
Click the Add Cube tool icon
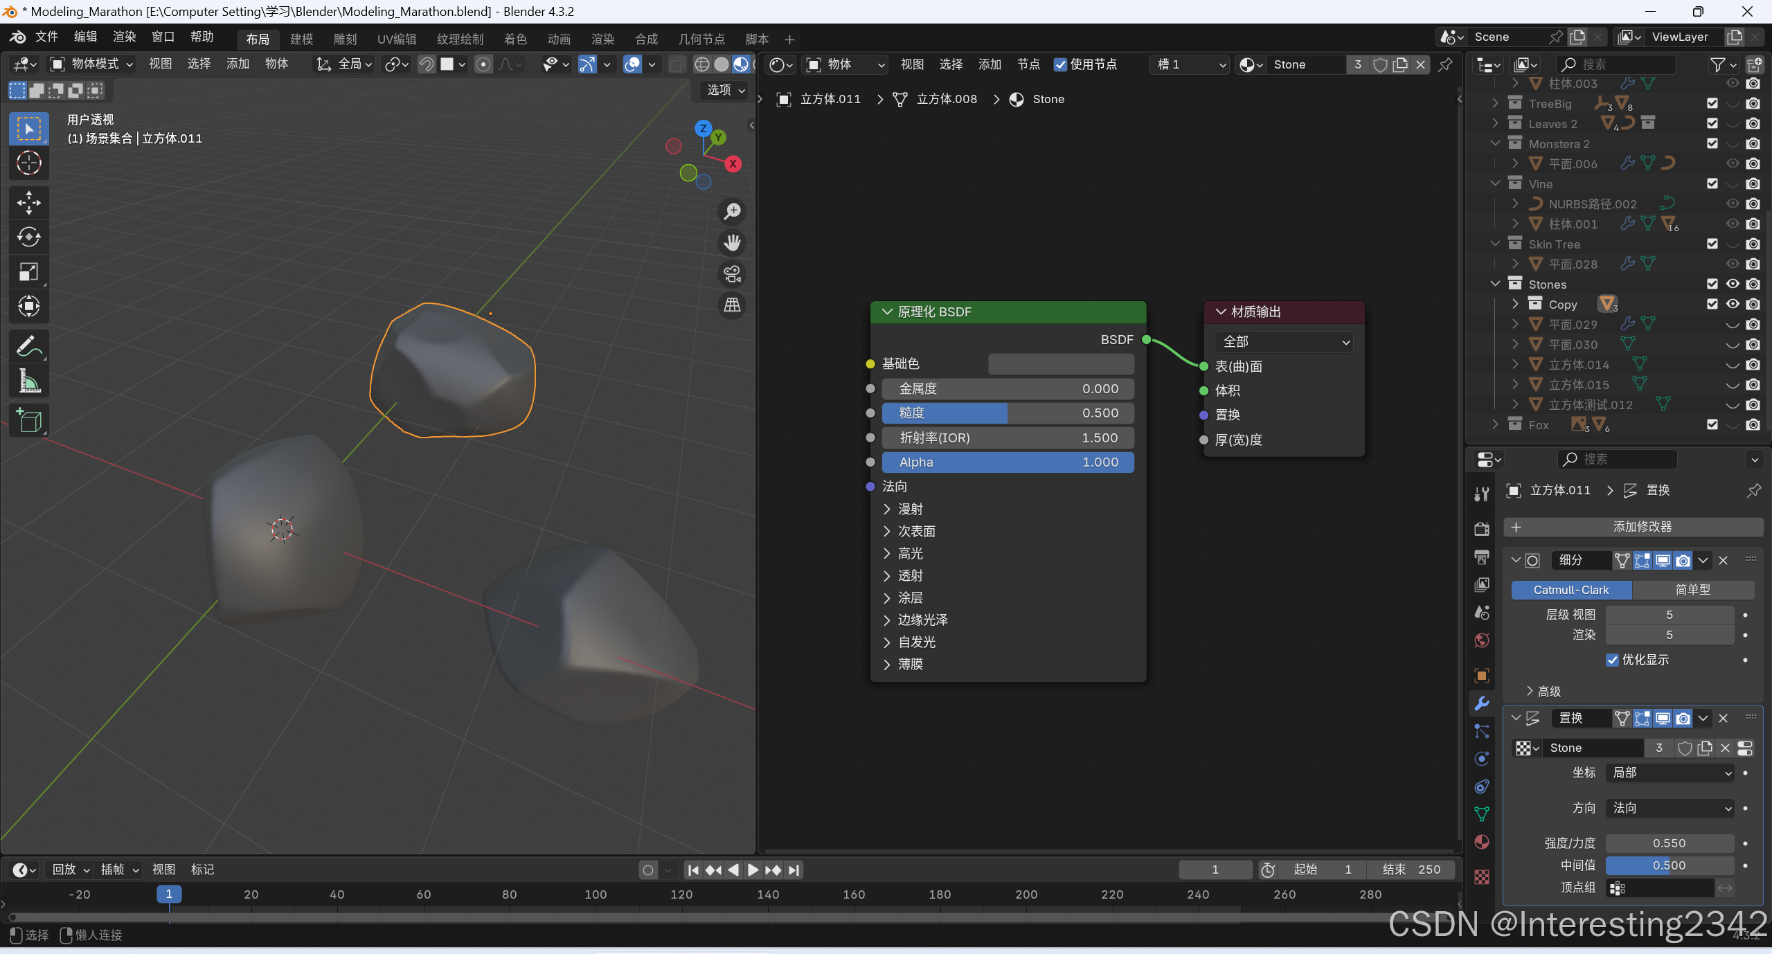[x=28, y=420]
